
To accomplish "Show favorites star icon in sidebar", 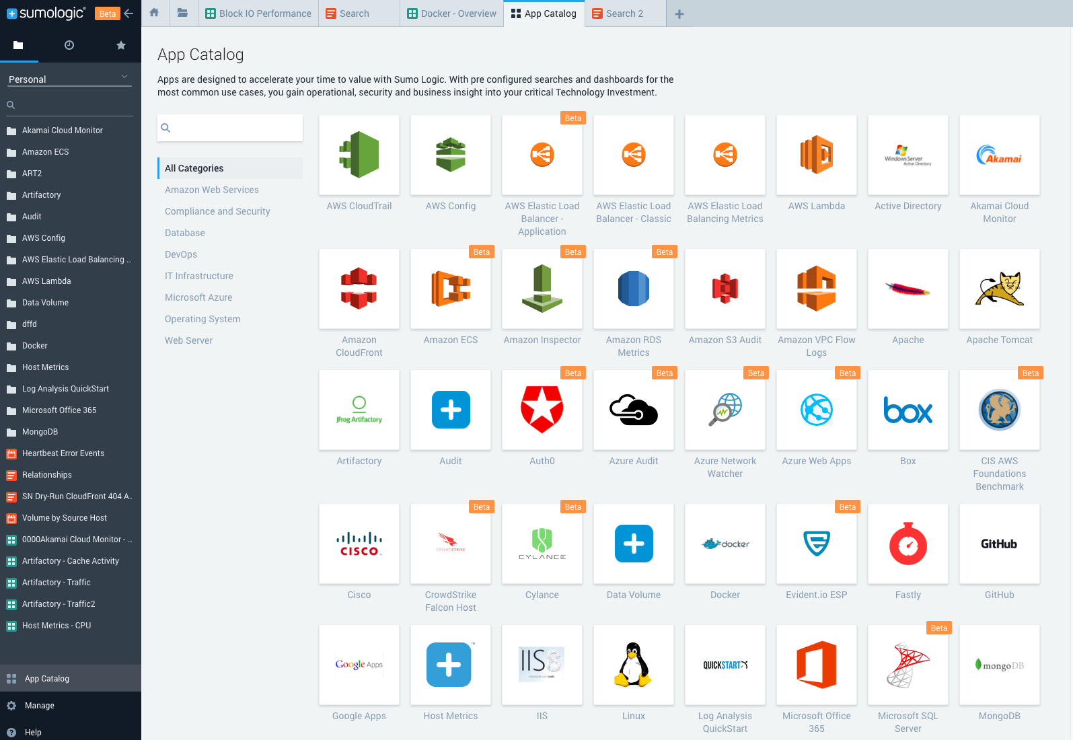I will (121, 45).
